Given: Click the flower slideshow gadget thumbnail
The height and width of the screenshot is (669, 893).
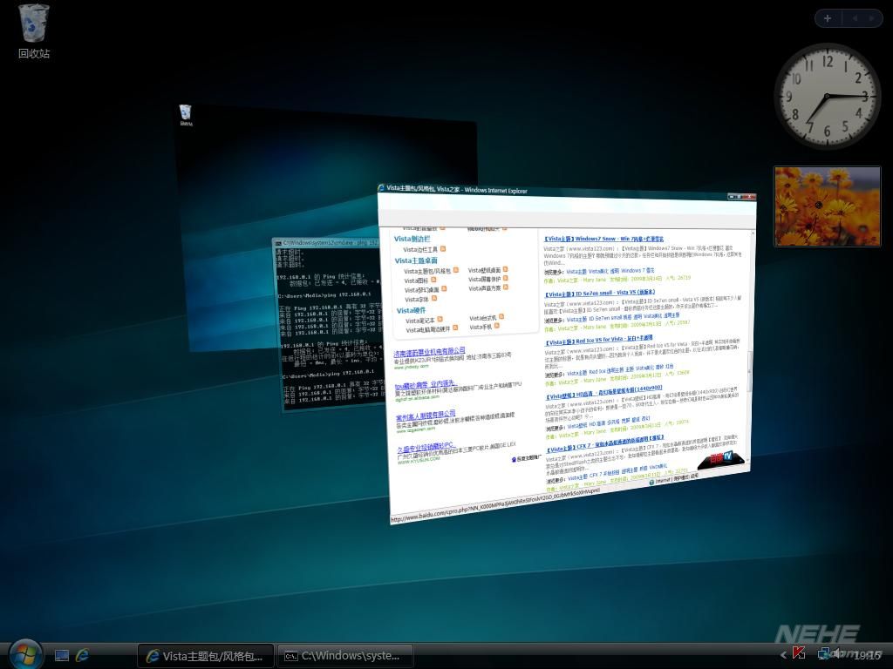Looking at the screenshot, I should point(827,206).
